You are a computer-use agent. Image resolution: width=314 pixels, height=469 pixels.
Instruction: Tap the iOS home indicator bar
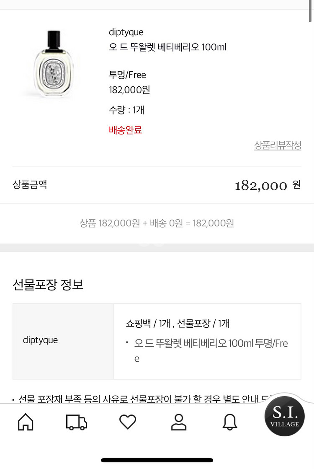(157, 460)
